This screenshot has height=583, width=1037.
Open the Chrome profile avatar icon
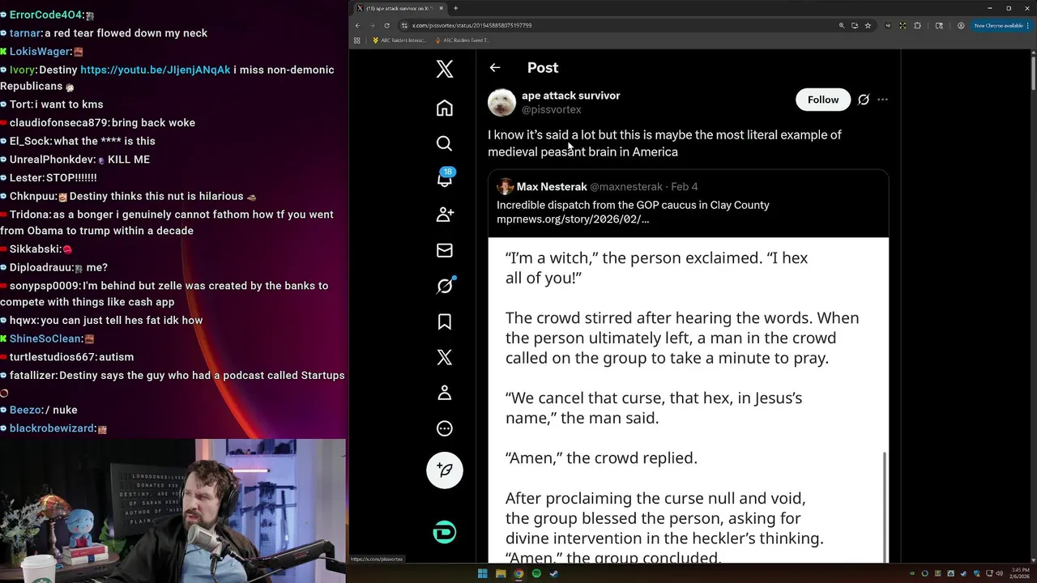[x=961, y=25]
